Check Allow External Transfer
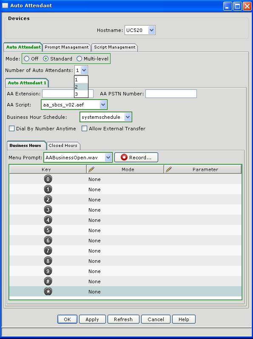253x339 pixels. [x=84, y=129]
